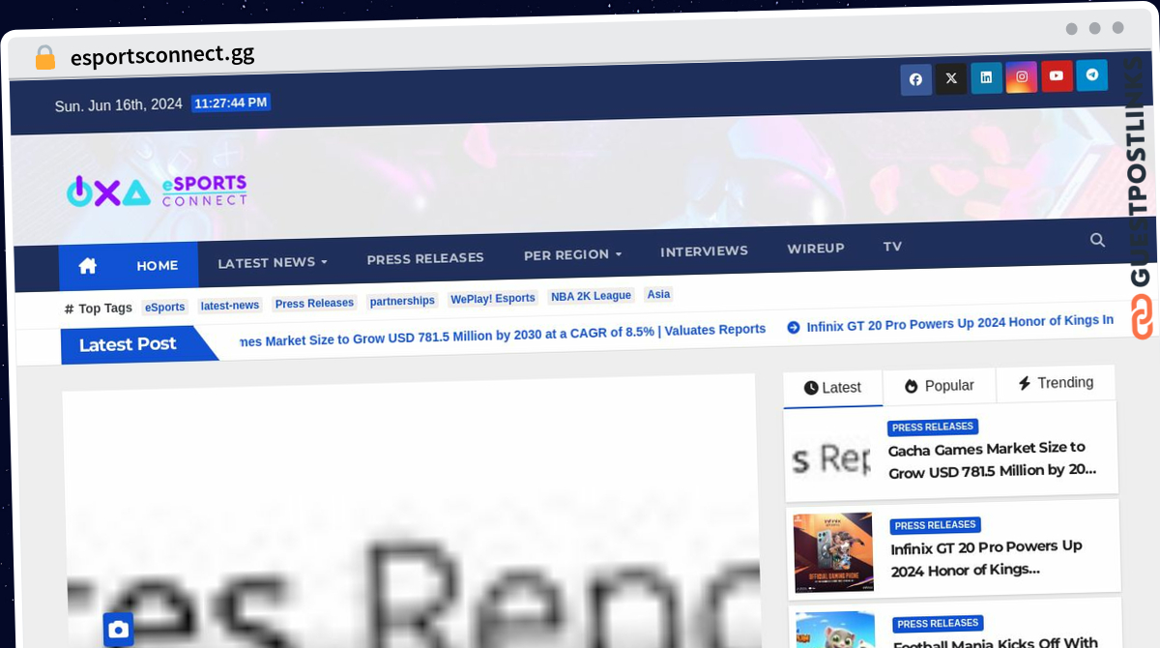The height and width of the screenshot is (648, 1160).
Task: Click Press Releases badge above Football Mania article
Action: [x=938, y=624]
